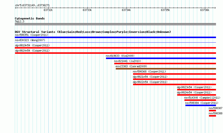Open the dgv9823n54 (Cooper2011) label
This screenshot has width=223, height=133.
[x=194, y=87]
